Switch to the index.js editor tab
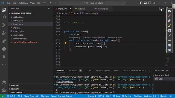Image resolution: width=175 pixels, height=98 pixels. (81, 9)
